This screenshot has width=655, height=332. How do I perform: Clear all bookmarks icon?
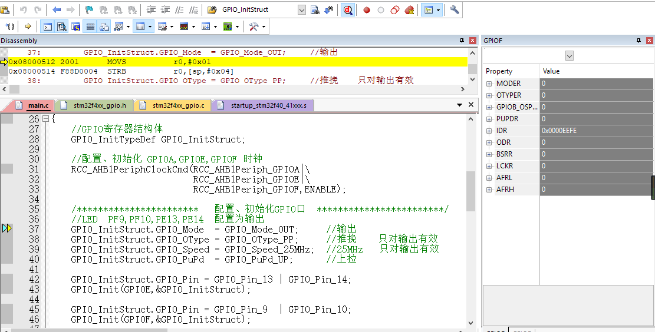(132, 9)
